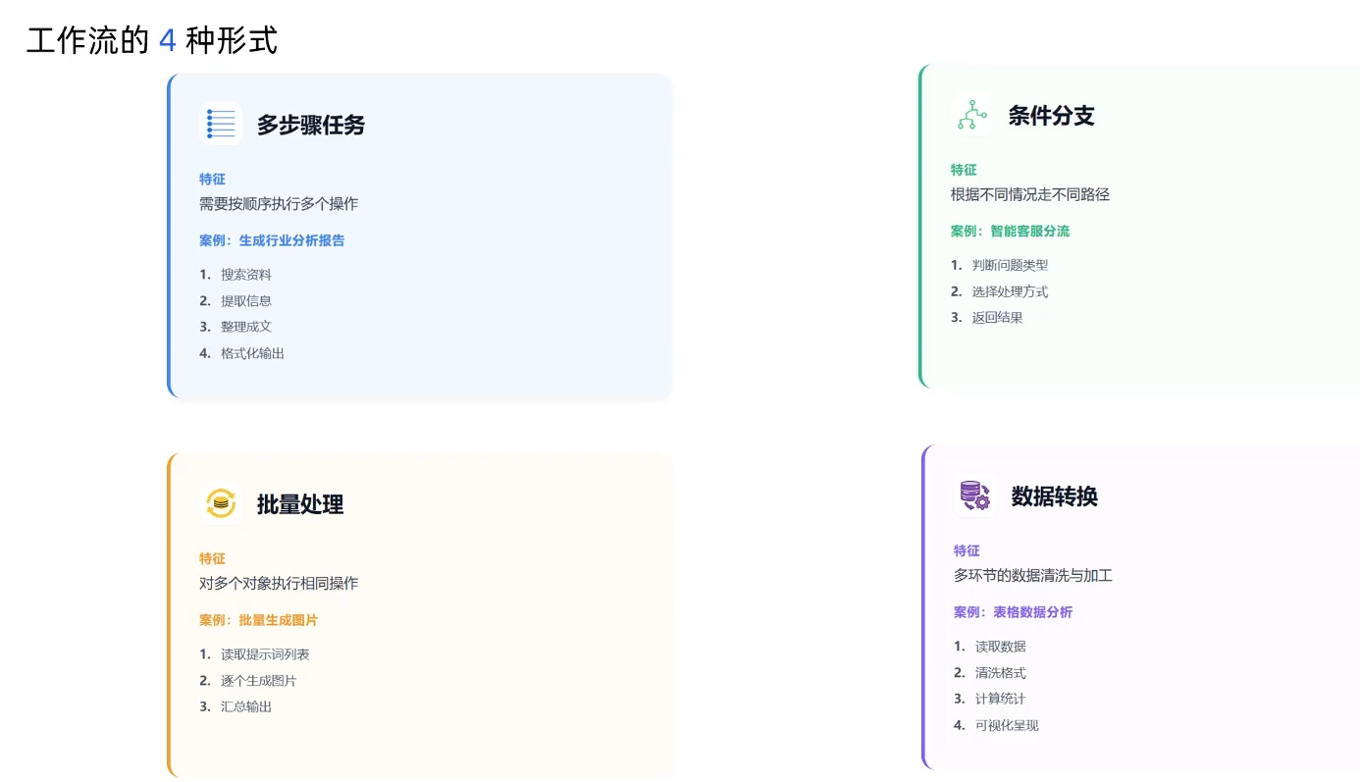This screenshot has width=1360, height=782.
Task: Click the 条件分支 heading
Action: click(1052, 116)
